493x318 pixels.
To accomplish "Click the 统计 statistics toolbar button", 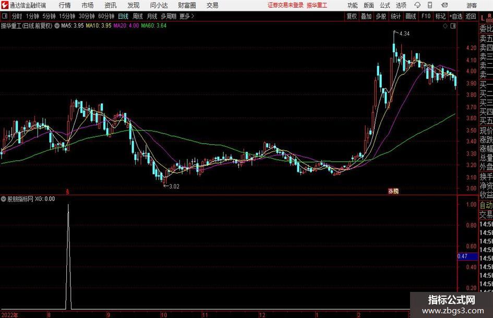I will [x=395, y=16].
